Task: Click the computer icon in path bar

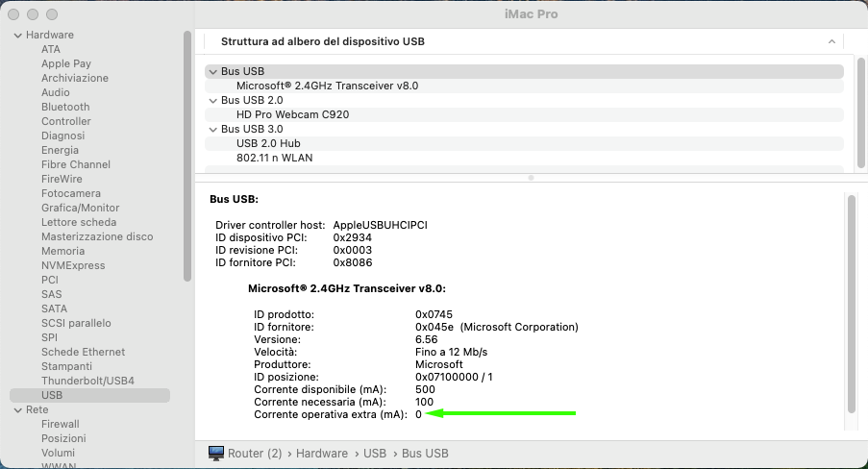Action: pos(216,453)
